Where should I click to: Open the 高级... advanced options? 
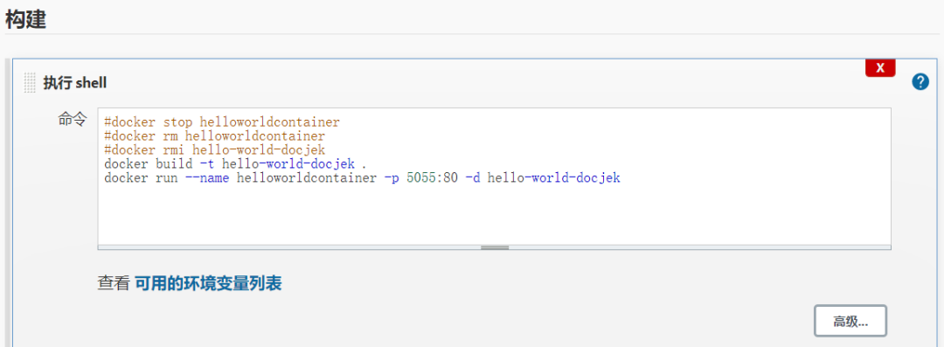(850, 321)
